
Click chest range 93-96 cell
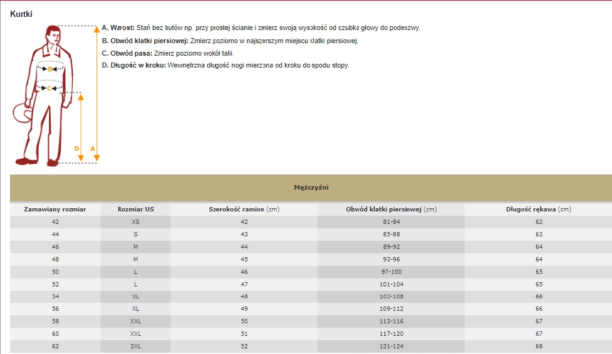pyautogui.click(x=391, y=260)
